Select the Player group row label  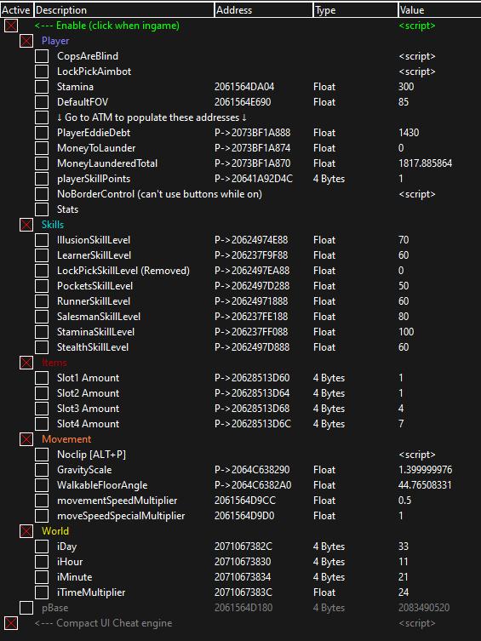(x=55, y=41)
